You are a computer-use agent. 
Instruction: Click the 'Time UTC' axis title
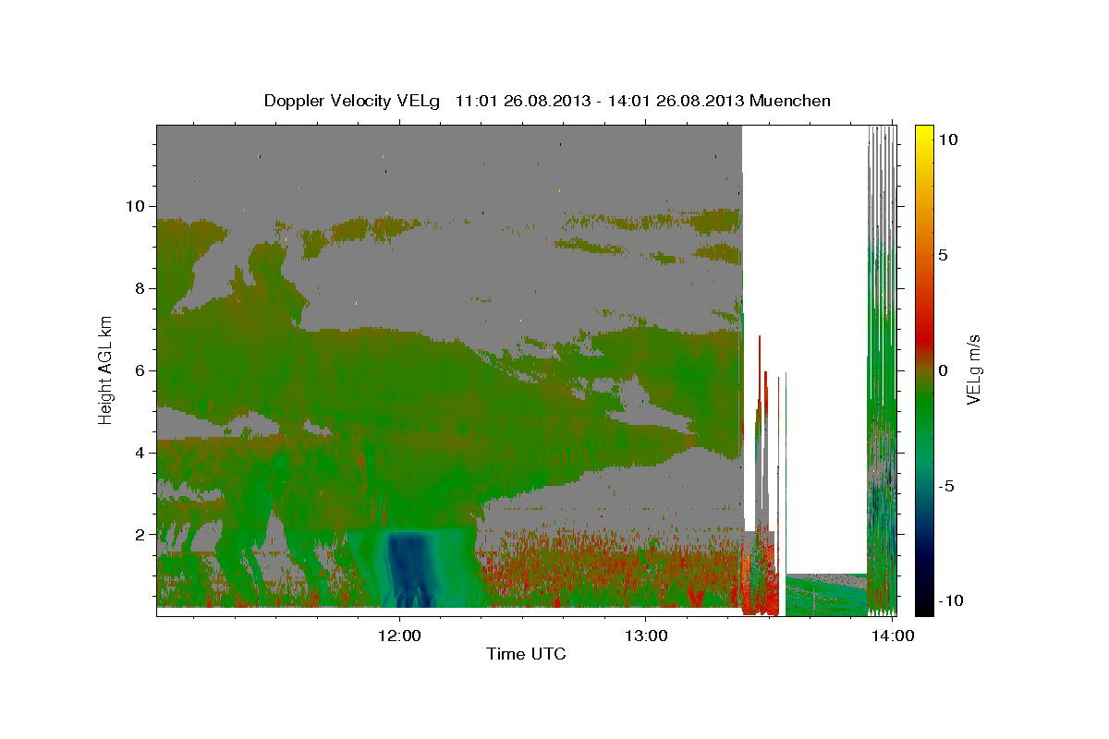point(526,654)
